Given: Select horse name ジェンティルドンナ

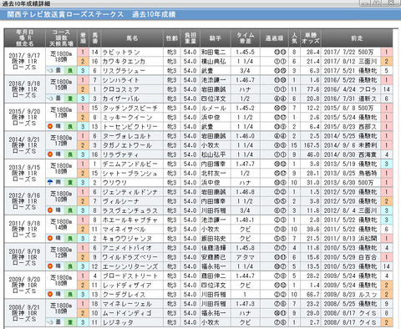Looking at the screenshot, I should tap(130, 192).
